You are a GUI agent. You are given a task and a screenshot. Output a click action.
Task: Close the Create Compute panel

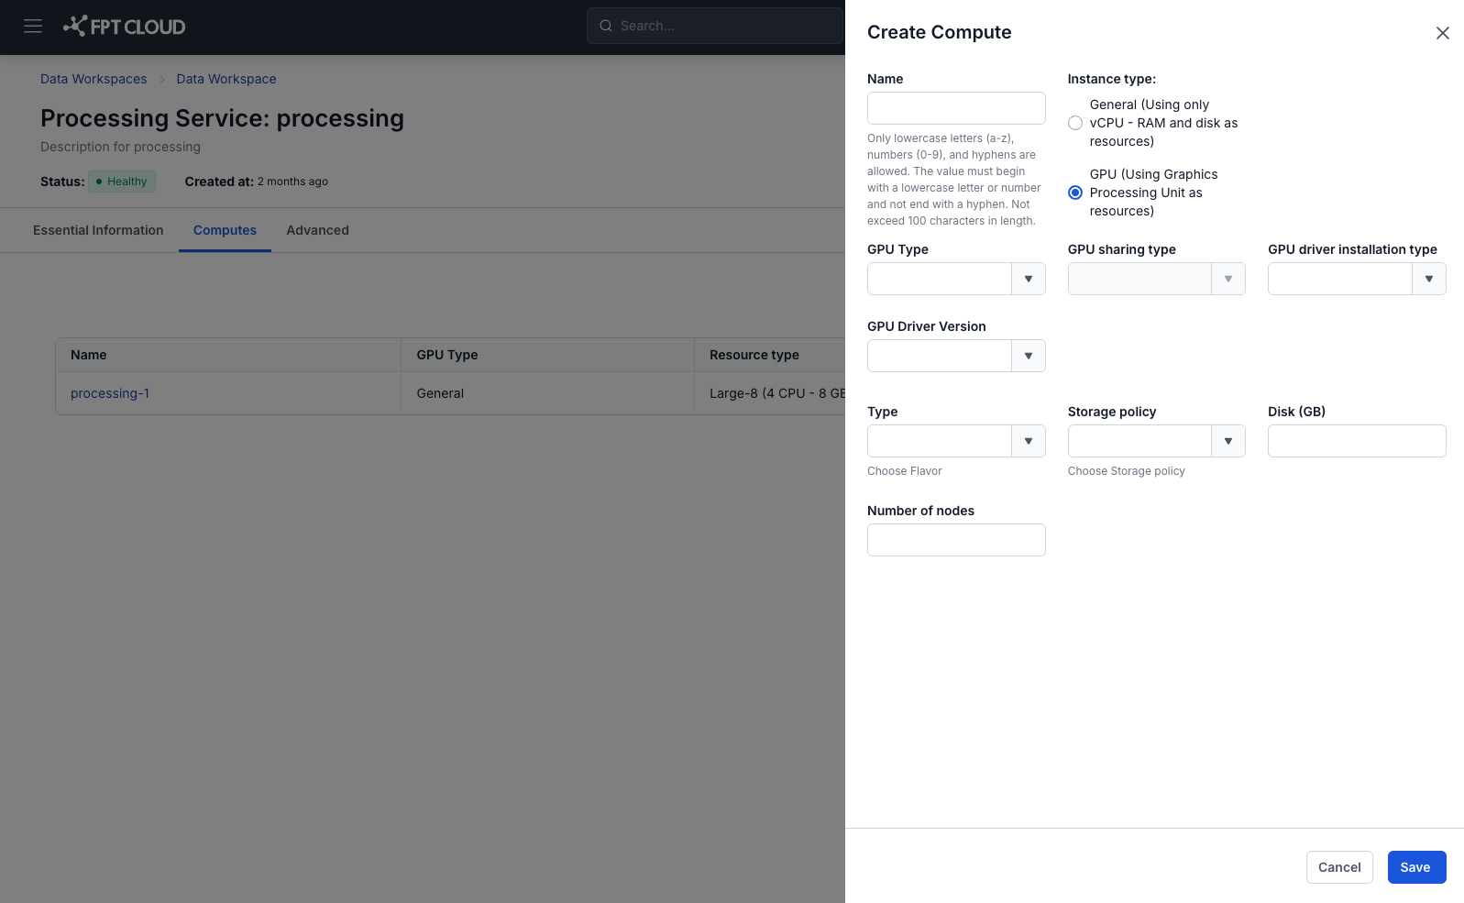click(x=1442, y=33)
